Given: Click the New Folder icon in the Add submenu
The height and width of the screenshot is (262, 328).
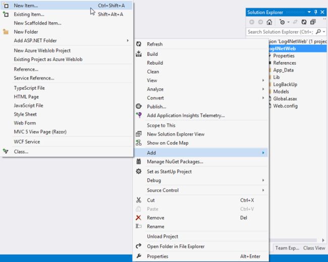Looking at the screenshot, I should (x=6, y=32).
